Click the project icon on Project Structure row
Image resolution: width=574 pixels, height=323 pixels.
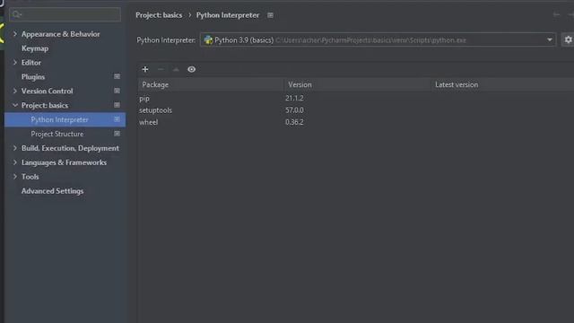click(117, 134)
